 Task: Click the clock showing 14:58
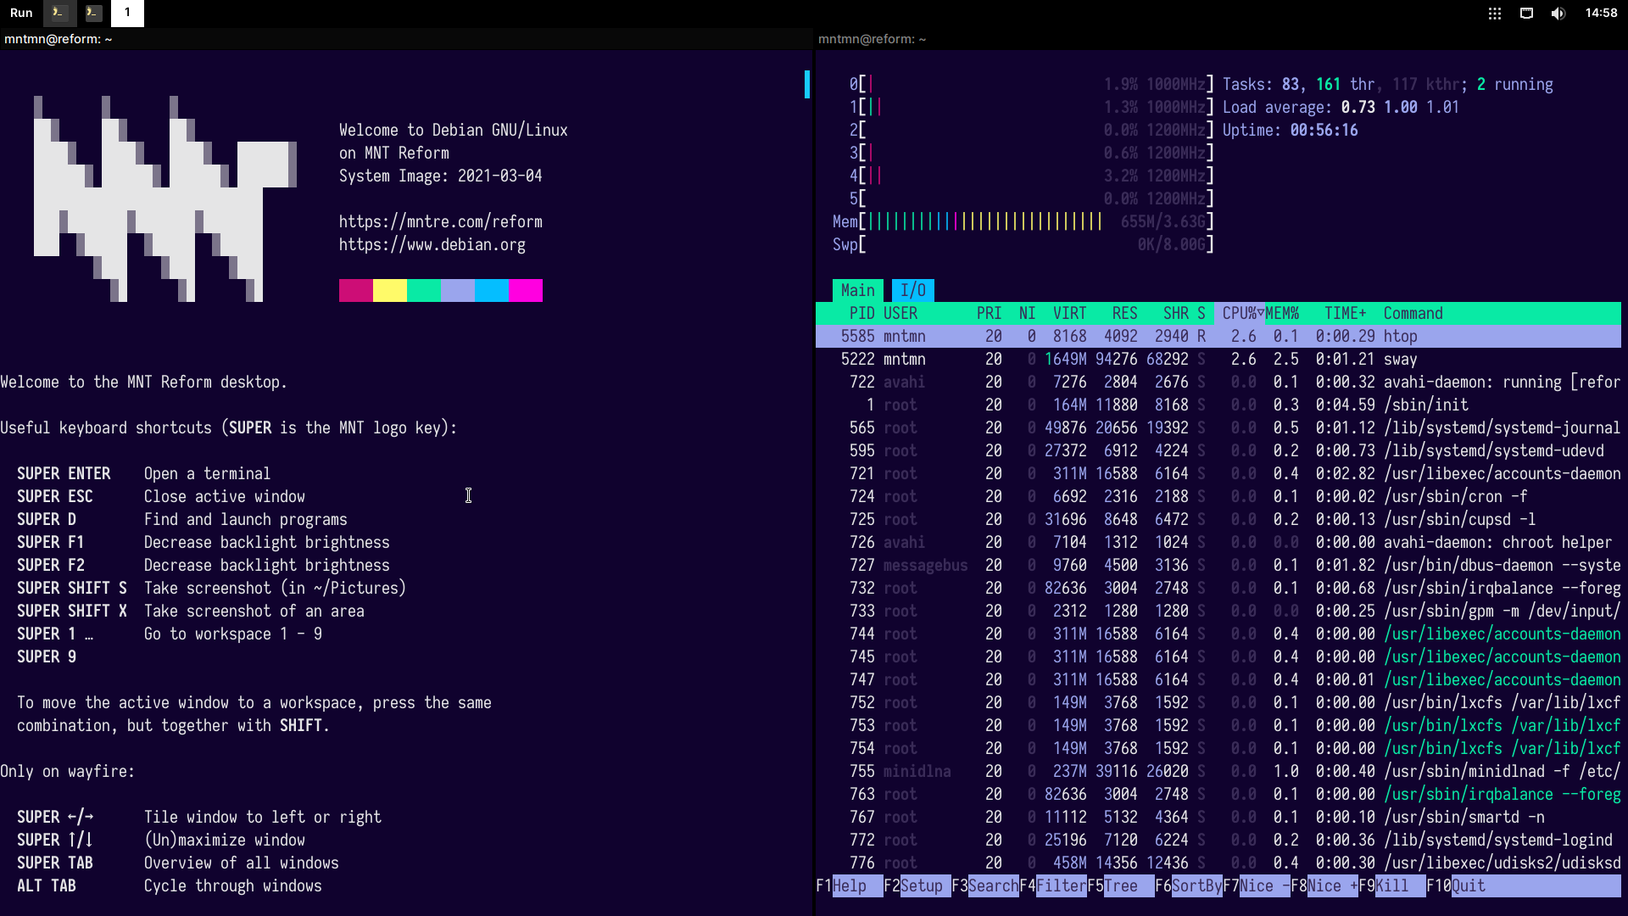coord(1601,13)
